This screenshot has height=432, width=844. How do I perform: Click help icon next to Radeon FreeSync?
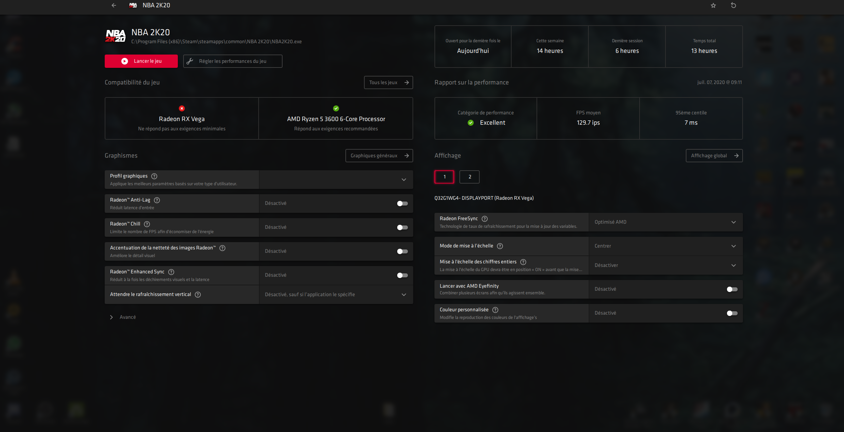pos(485,219)
